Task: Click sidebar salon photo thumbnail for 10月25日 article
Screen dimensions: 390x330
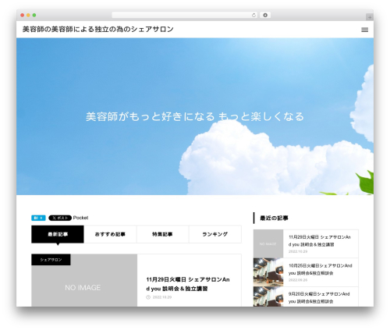Action: click(268, 272)
